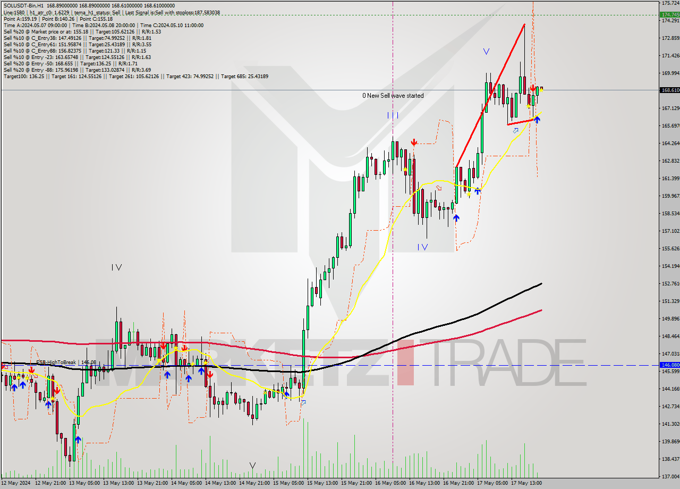Click the 175.724 price axis label
The height and width of the screenshot is (489, 680).
coord(670,3)
